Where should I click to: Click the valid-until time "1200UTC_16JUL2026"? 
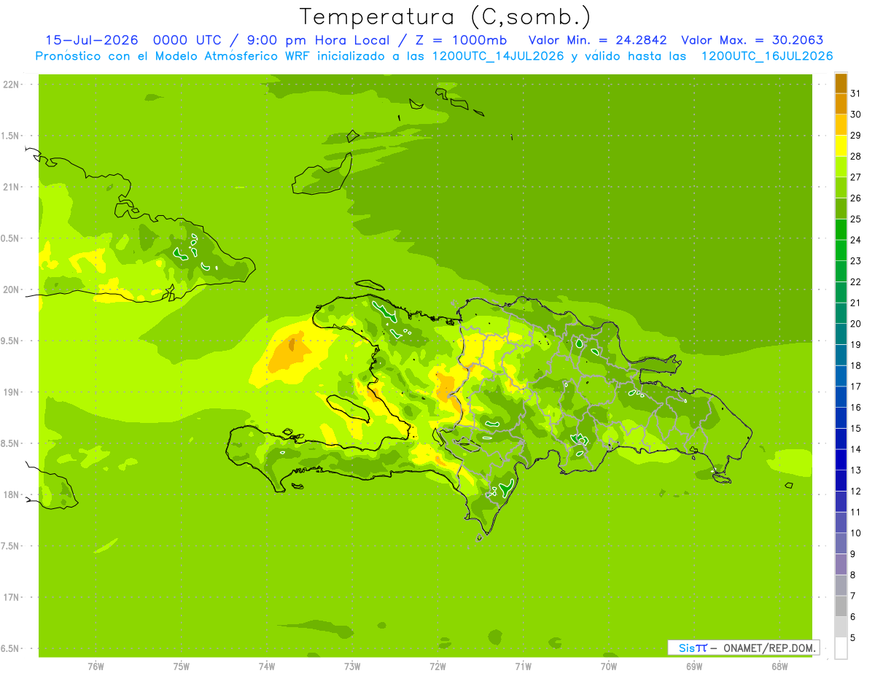point(767,56)
